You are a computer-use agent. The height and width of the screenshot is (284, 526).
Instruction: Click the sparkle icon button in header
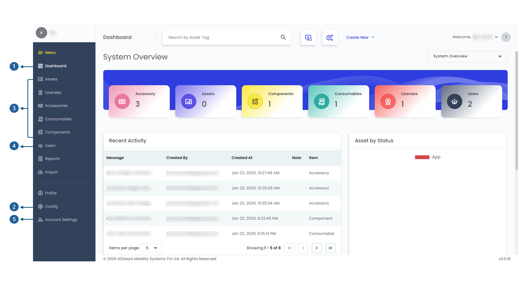(330, 37)
